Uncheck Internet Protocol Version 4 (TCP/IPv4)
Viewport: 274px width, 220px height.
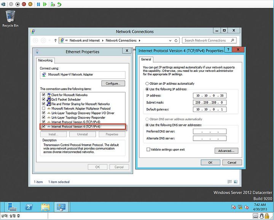point(44,126)
